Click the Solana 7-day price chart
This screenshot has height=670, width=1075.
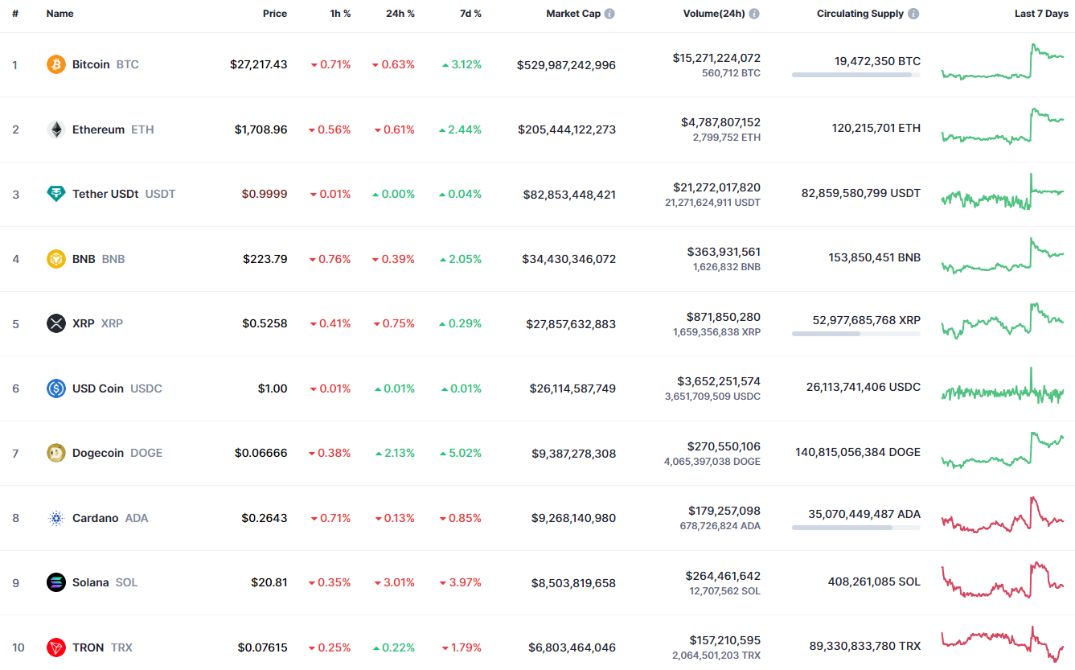[x=1003, y=582]
